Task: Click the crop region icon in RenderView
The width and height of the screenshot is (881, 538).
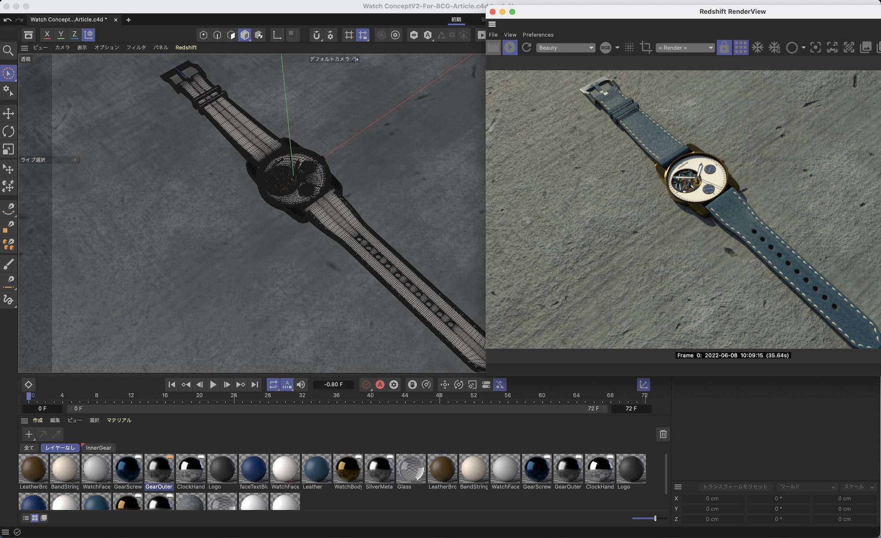Action: pyautogui.click(x=646, y=48)
